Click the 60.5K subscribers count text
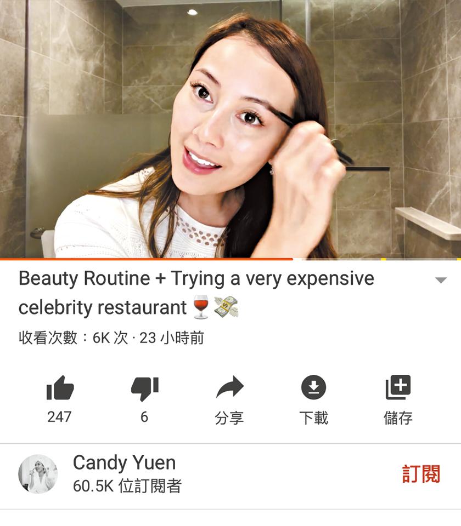The height and width of the screenshot is (526, 461). tap(127, 486)
